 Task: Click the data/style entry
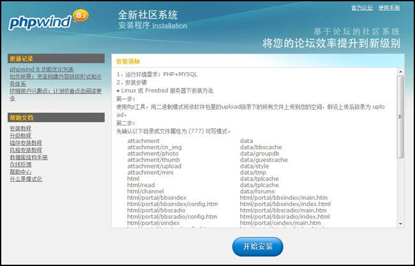pos(254,166)
